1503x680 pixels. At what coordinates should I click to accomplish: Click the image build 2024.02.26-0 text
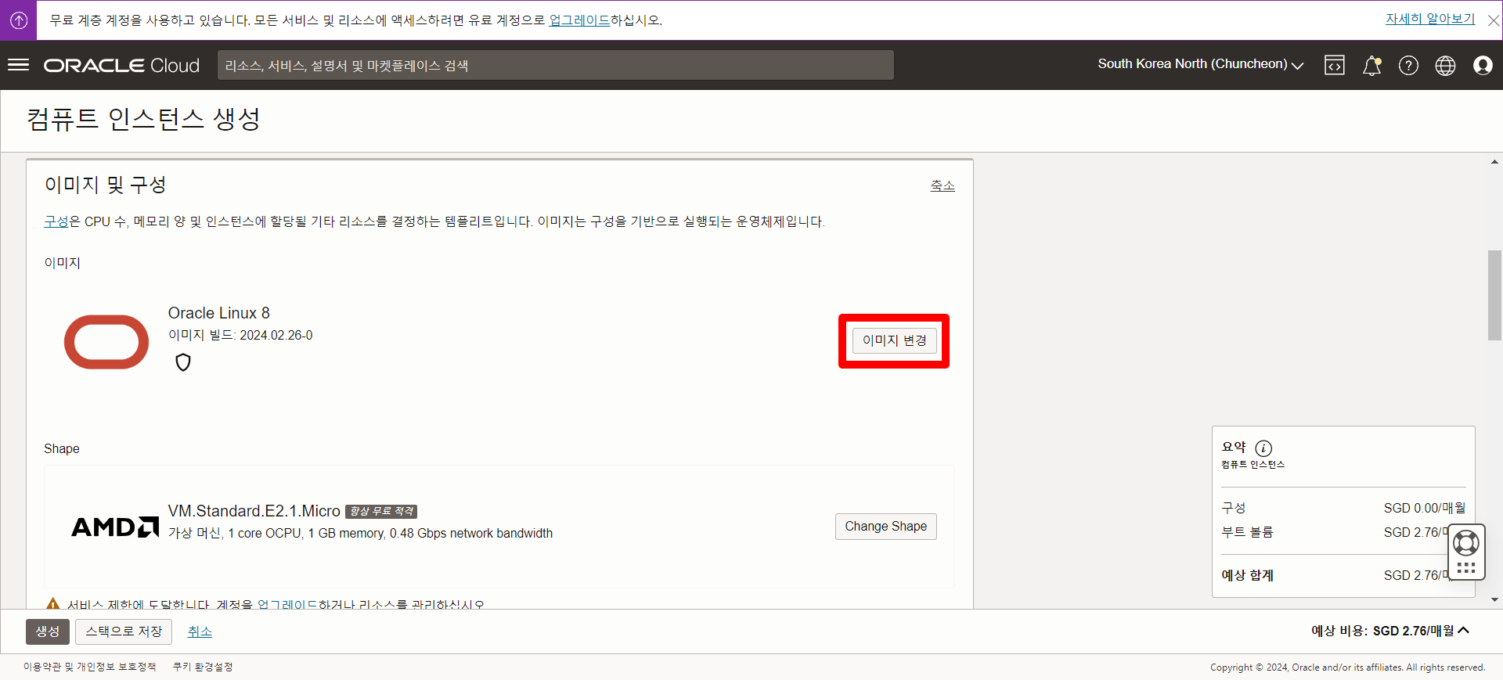click(x=240, y=335)
